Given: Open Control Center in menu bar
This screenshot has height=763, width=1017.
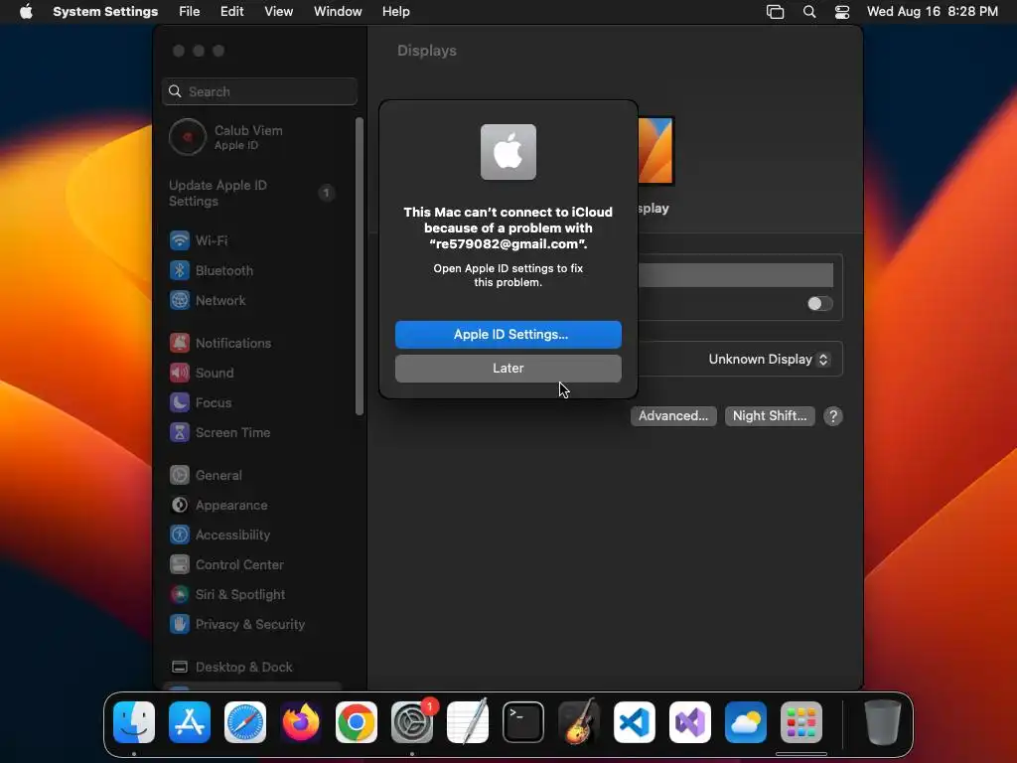Looking at the screenshot, I should (x=842, y=12).
